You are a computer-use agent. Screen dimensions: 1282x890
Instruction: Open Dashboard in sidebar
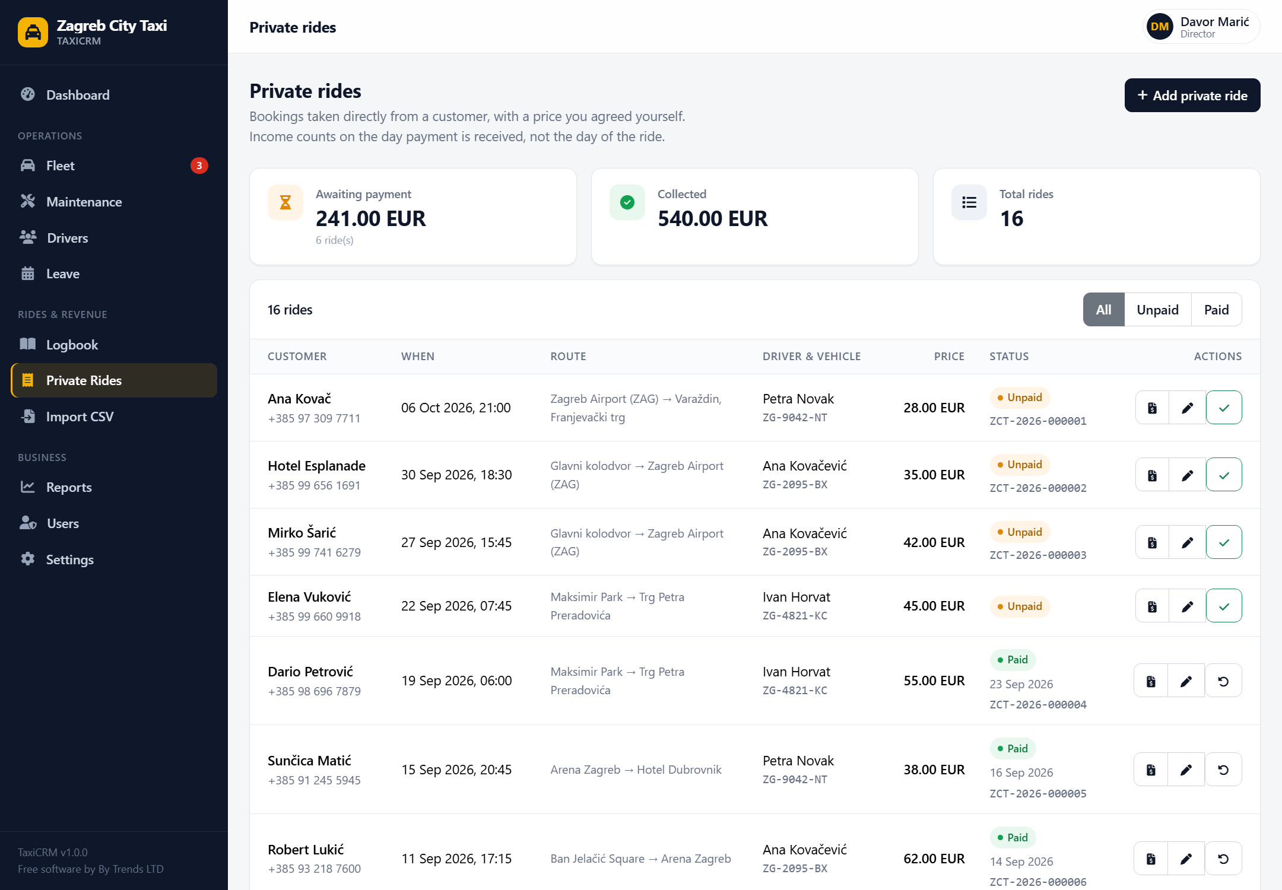point(114,95)
